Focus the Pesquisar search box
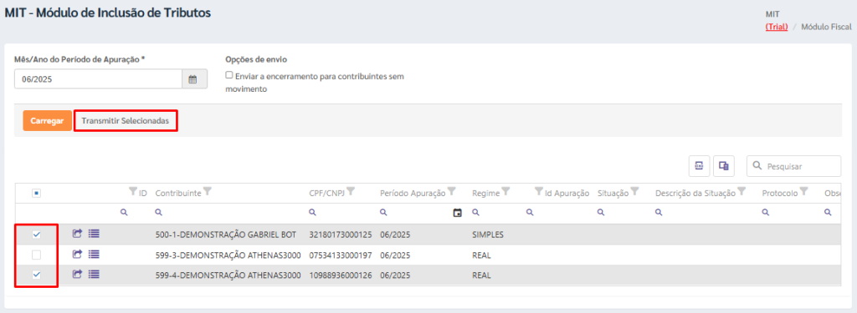 pyautogui.click(x=793, y=166)
